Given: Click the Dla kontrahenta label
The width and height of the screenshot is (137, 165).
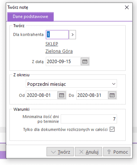Looking at the screenshot, I should point(28,35).
